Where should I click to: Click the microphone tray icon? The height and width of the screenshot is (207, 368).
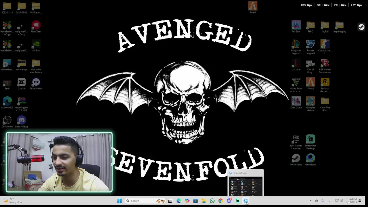(x=323, y=201)
